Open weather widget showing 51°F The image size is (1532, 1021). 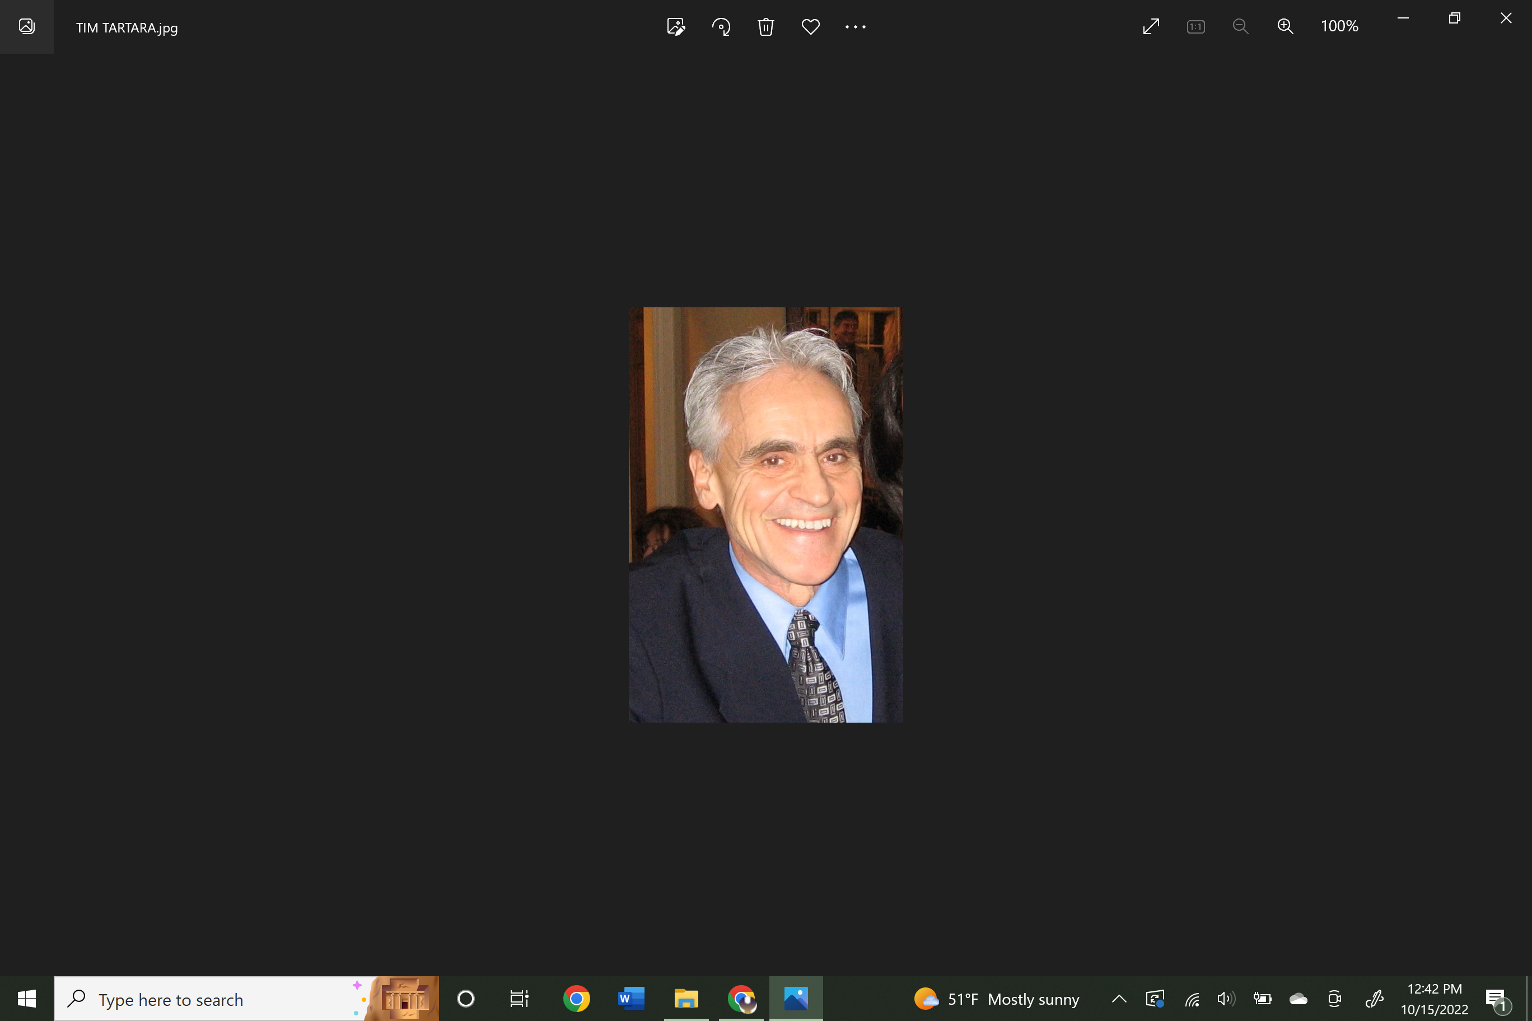997,999
